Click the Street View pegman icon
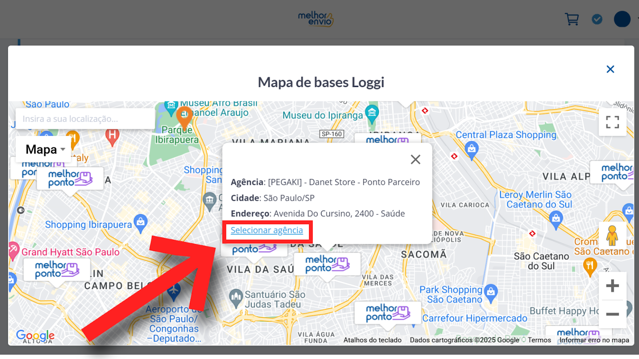 [x=612, y=235]
